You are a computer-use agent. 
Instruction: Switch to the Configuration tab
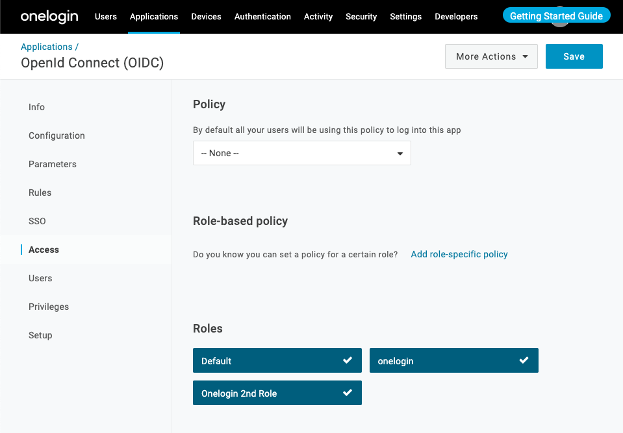pyautogui.click(x=57, y=135)
